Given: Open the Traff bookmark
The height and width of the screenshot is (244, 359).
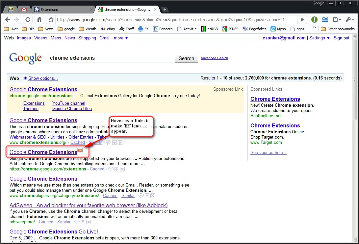Looking at the screenshot, I should tap(127, 29).
